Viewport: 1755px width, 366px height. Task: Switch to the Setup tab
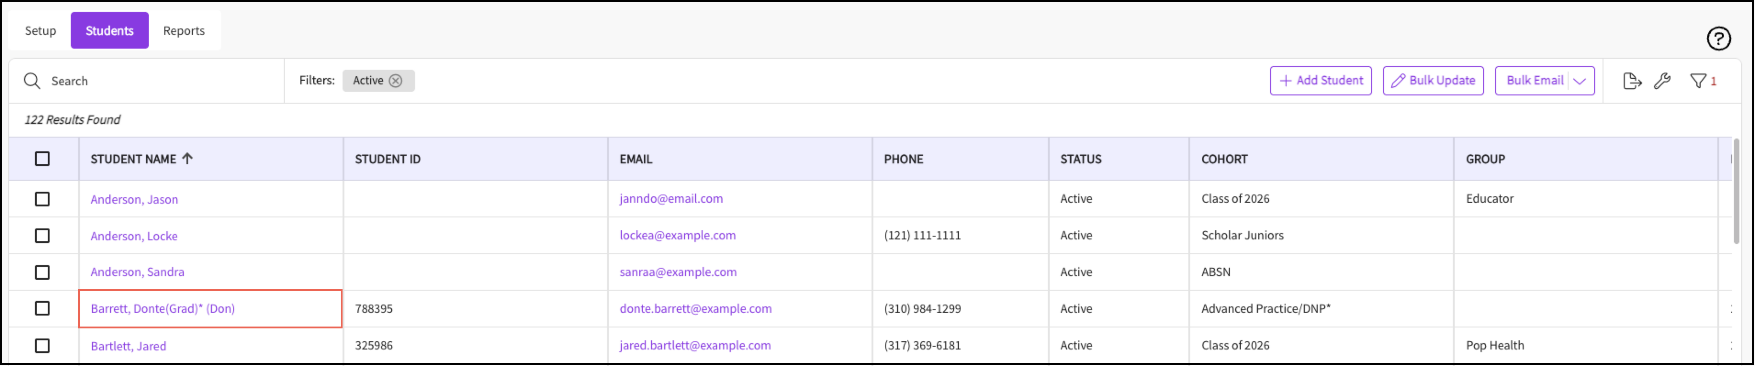coord(40,31)
